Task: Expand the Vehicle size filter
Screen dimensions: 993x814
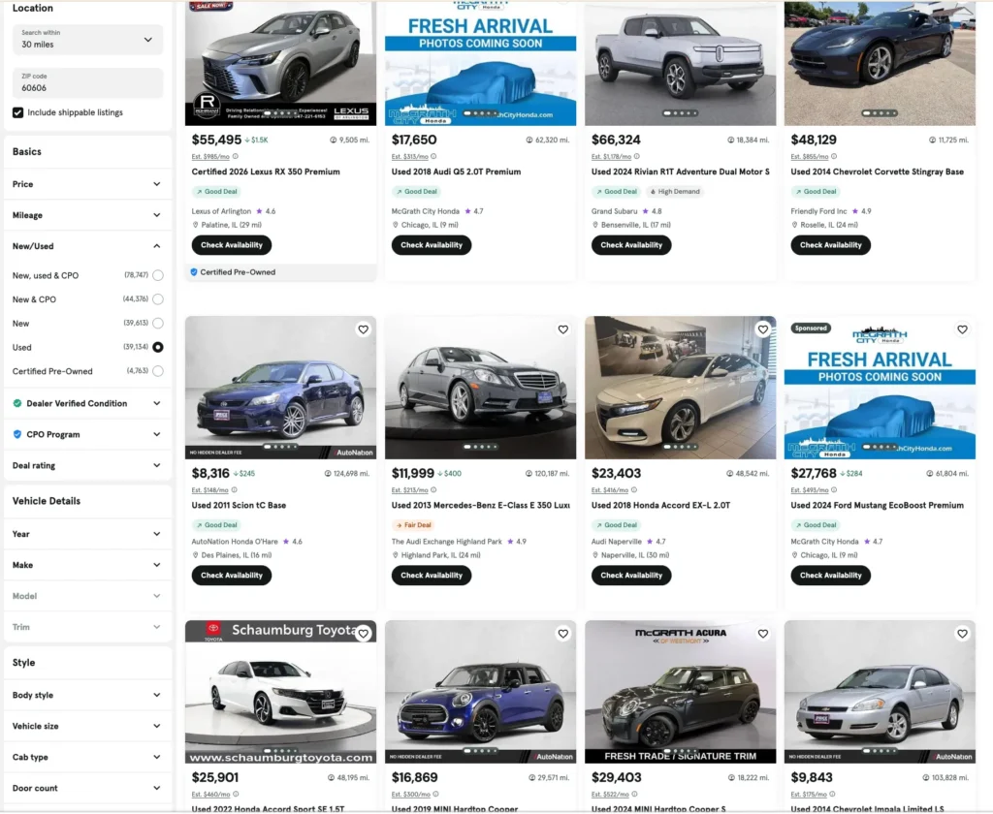Action: tap(87, 726)
